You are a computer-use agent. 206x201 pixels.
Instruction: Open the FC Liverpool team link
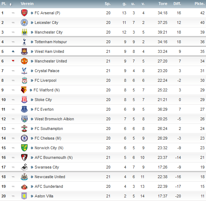tap(45, 80)
